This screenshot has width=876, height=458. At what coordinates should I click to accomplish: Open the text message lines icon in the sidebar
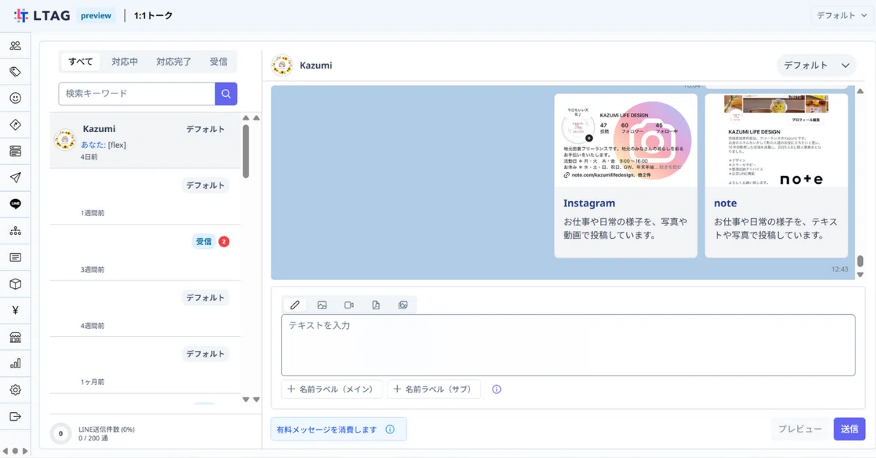[x=15, y=257]
